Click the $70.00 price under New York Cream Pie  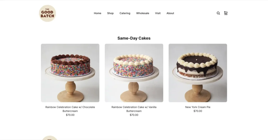click(x=198, y=111)
